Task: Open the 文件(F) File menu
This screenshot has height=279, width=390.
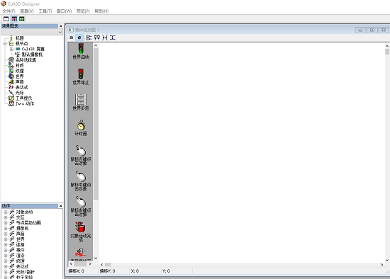Action: click(x=9, y=11)
